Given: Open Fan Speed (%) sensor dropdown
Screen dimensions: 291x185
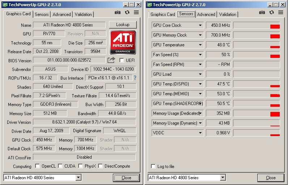Looking at the screenshot, I should [x=200, y=55].
